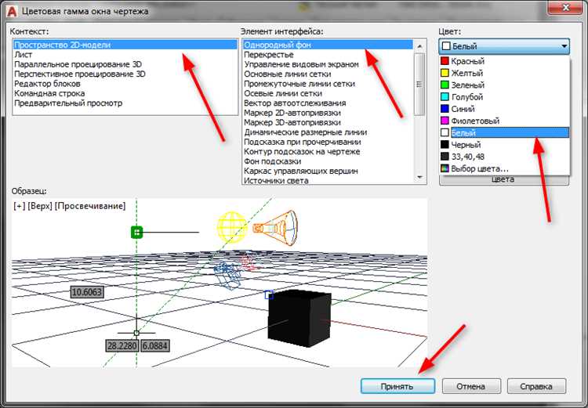Select context Редактор блоков

pyautogui.click(x=125, y=84)
